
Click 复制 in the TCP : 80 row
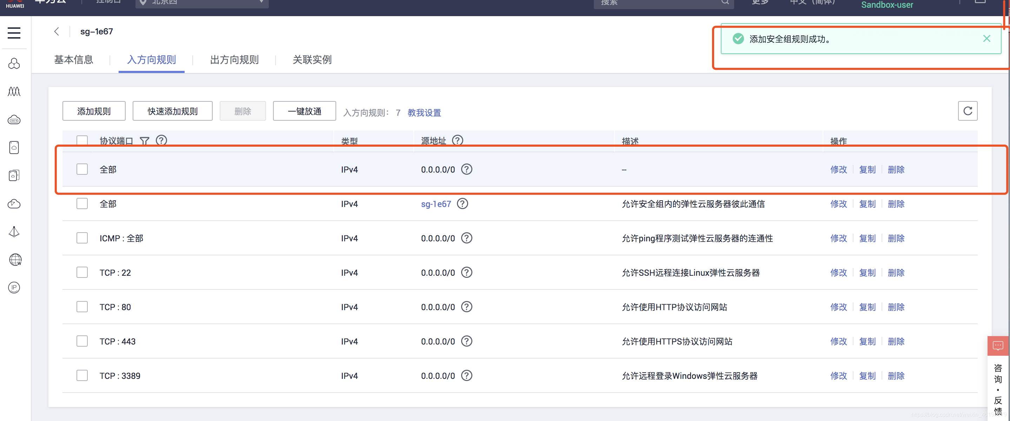click(x=867, y=307)
